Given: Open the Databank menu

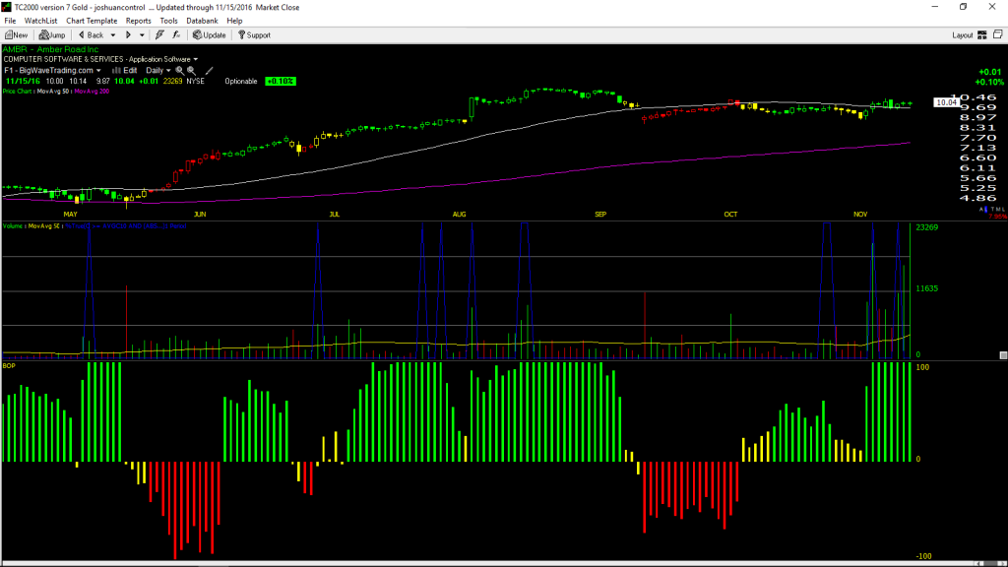Looking at the screenshot, I should pyautogui.click(x=202, y=21).
